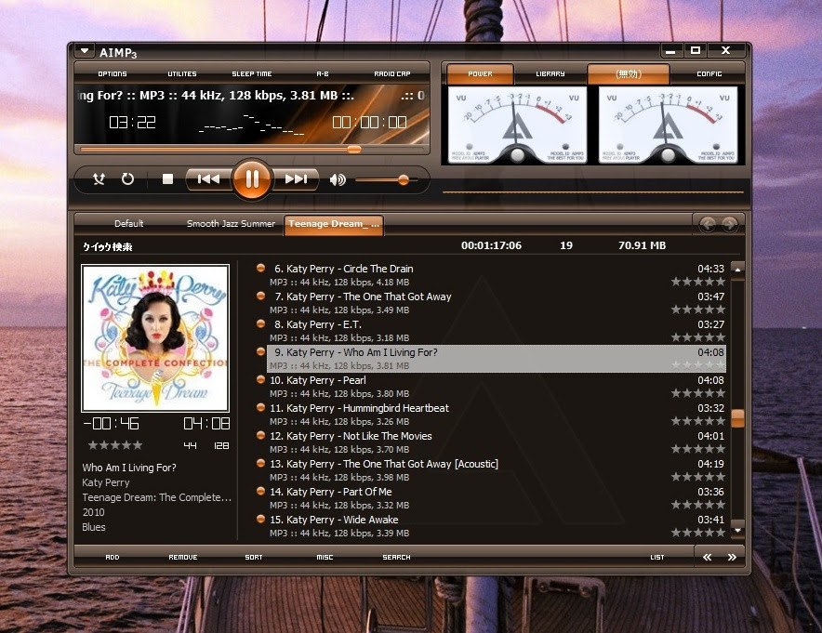Image resolution: width=822 pixels, height=633 pixels.
Task: Open the MISC menu
Action: click(325, 557)
